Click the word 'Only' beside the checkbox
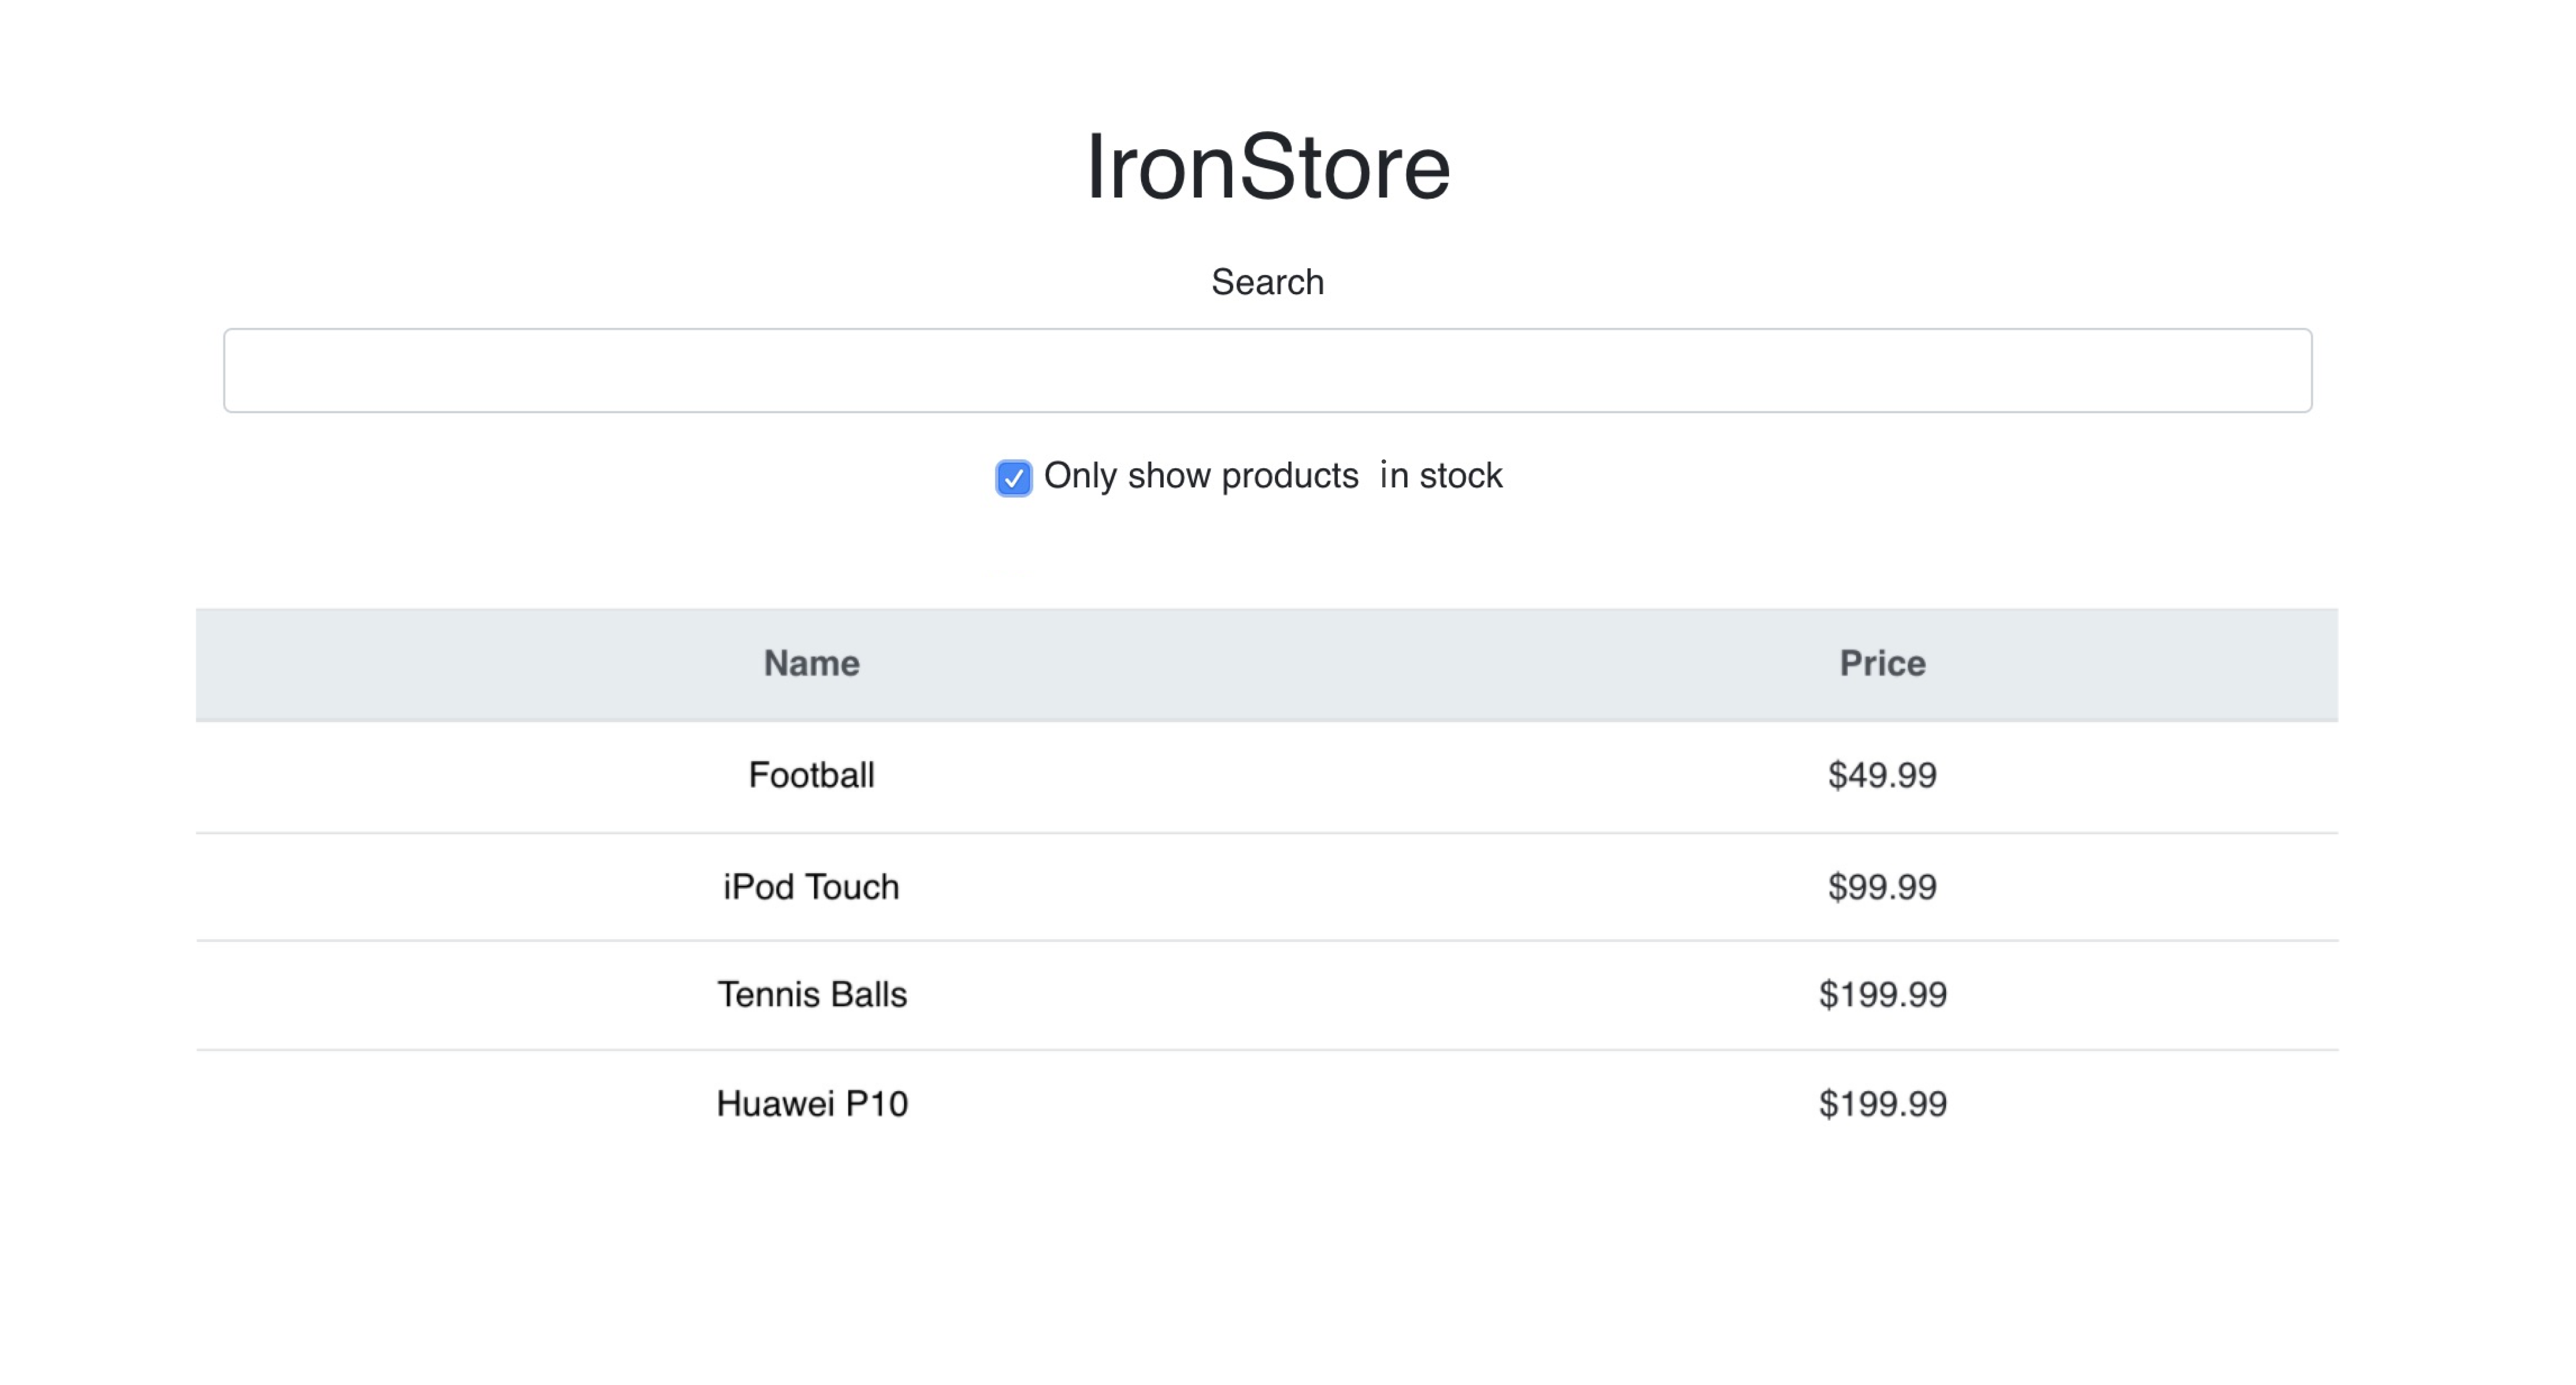This screenshot has width=2576, height=1385. click(x=1080, y=476)
